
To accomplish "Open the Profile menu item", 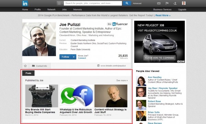I will point(37,10).
